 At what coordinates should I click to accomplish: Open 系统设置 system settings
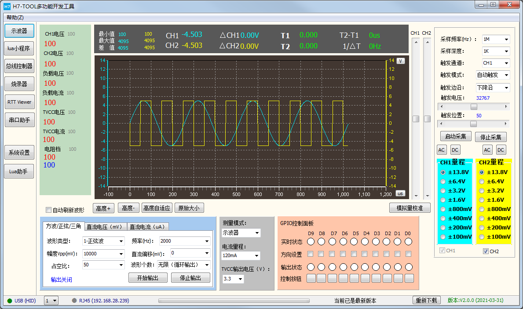19,153
